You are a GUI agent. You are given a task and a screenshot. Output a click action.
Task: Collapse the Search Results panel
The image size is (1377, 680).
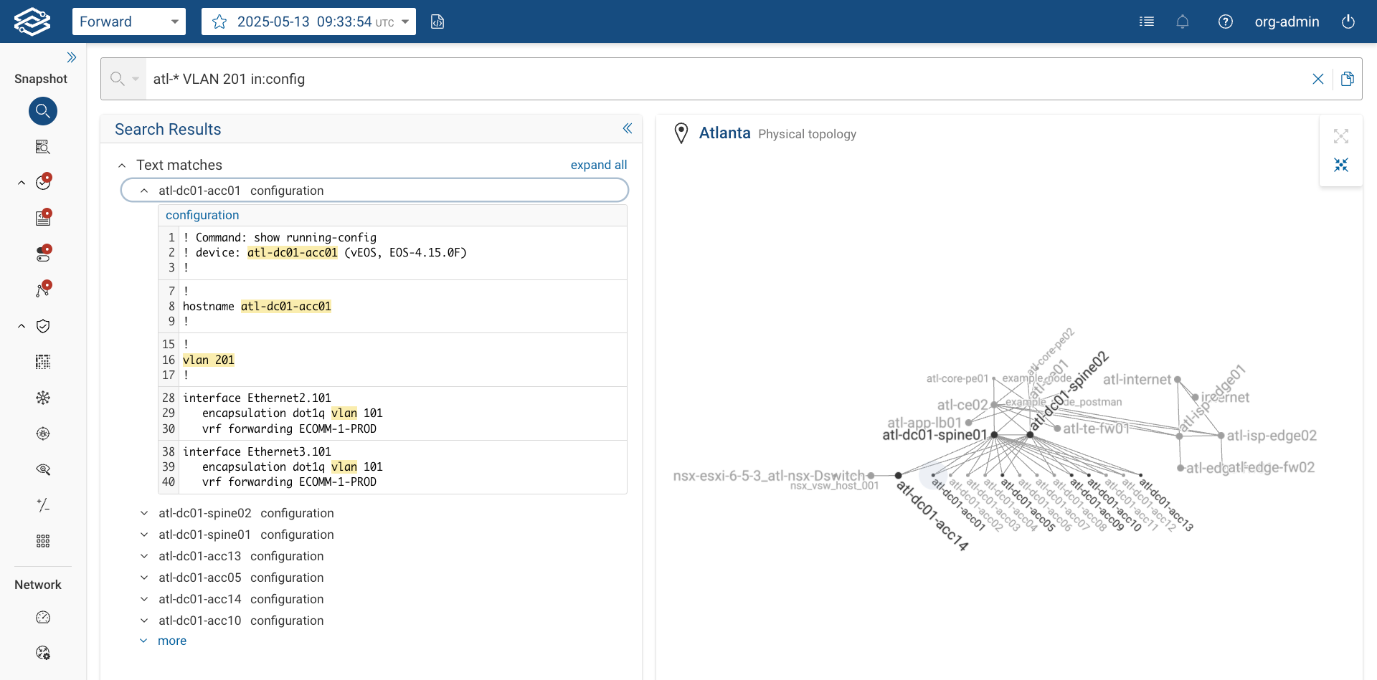click(x=628, y=128)
